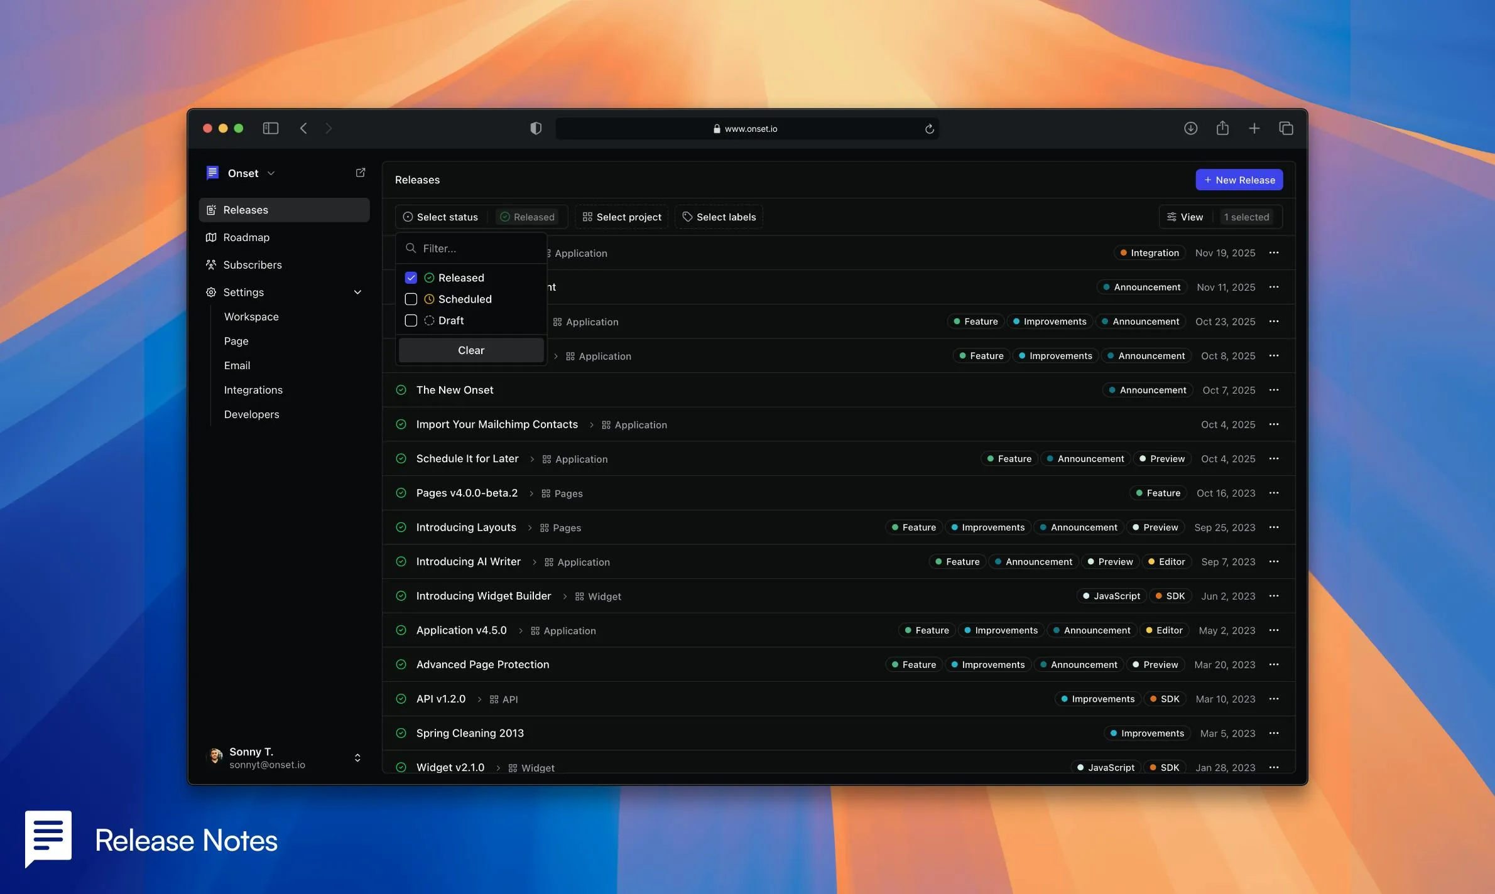Open more options for Pages v4.0.0-beta.2
Viewport: 1495px width, 894px height.
tap(1274, 493)
